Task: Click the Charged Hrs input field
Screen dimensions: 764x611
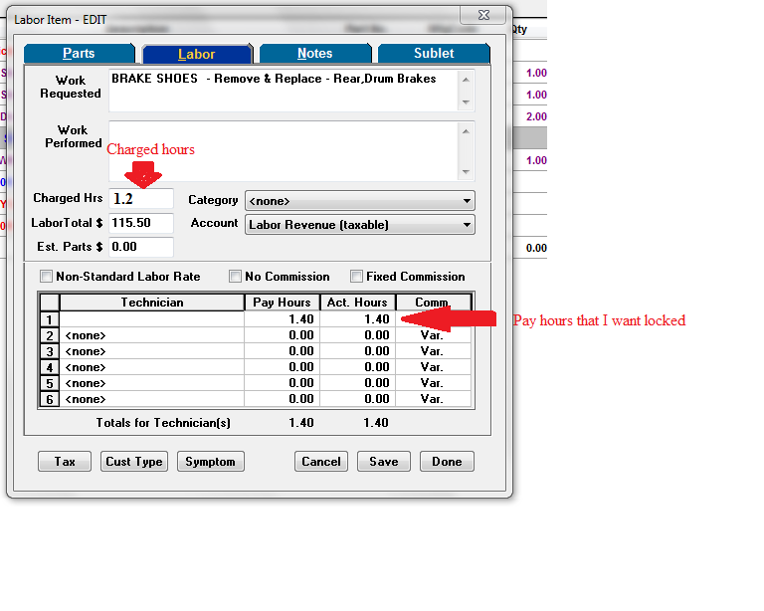Action: [x=141, y=199]
